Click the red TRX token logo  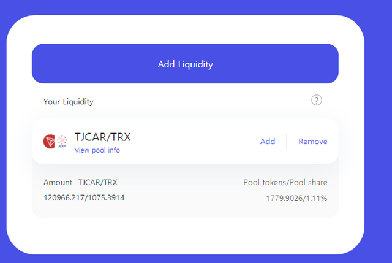pos(49,142)
